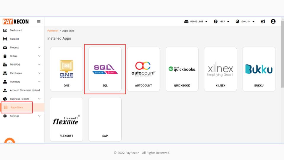Click the Usage Limit drive icon
Screen dimensions: 284x160
[186, 21]
